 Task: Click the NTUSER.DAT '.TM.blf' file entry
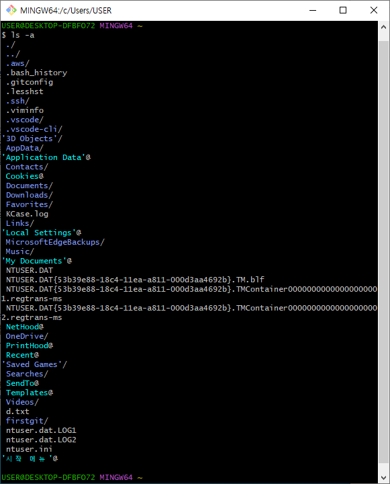pyautogui.click(x=135, y=280)
